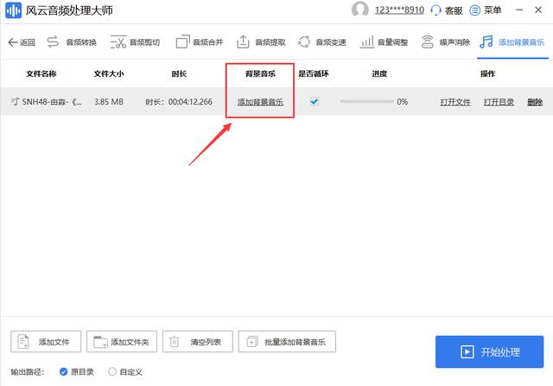Select the 原目录 output radio button
553x386 pixels.
pos(63,371)
